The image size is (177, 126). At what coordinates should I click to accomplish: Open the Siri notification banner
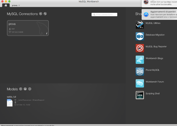pos(159,3)
